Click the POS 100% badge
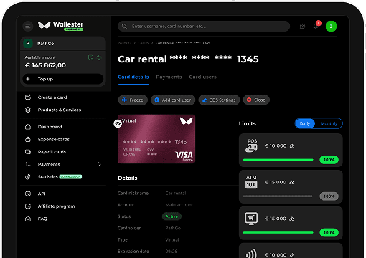The image size is (366, 258). point(329,160)
